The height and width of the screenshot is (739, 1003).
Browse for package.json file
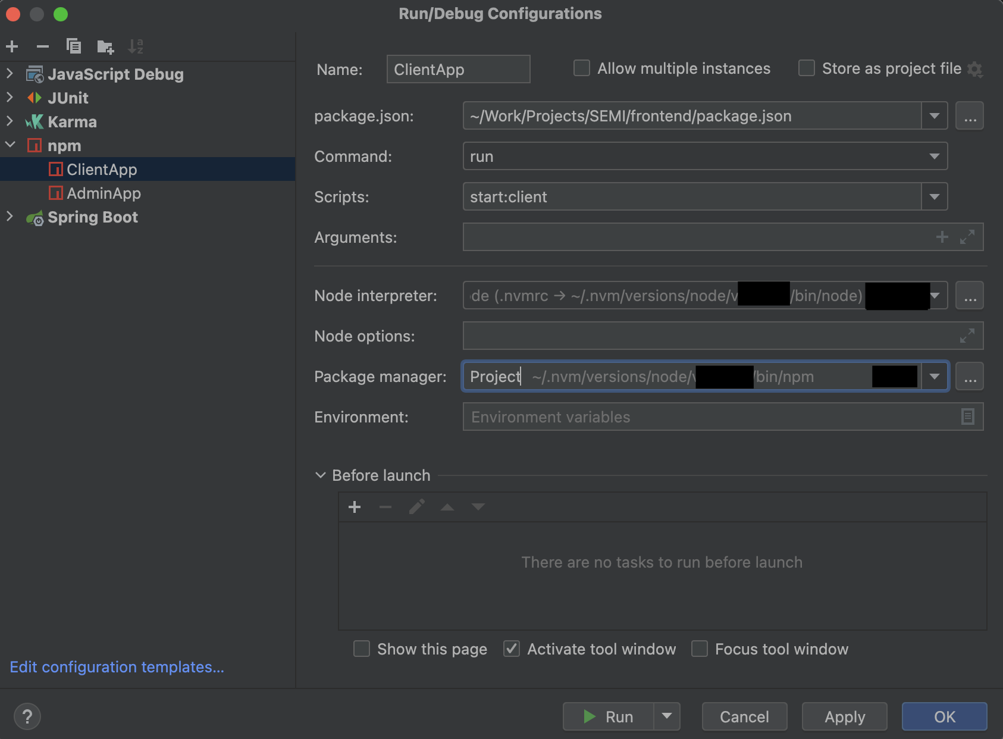[x=970, y=116]
